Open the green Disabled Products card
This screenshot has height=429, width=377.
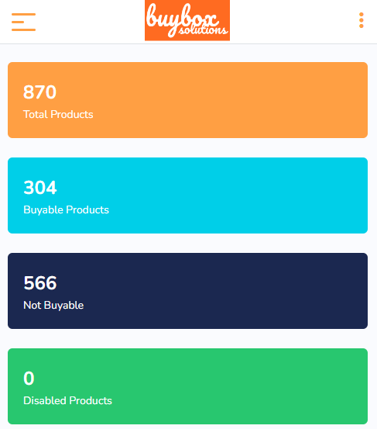187,386
